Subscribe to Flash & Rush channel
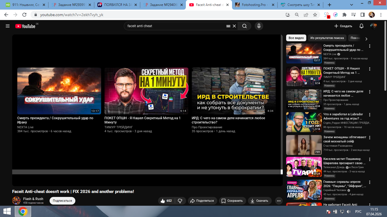This screenshot has width=387, height=217. pyautogui.click(x=62, y=201)
